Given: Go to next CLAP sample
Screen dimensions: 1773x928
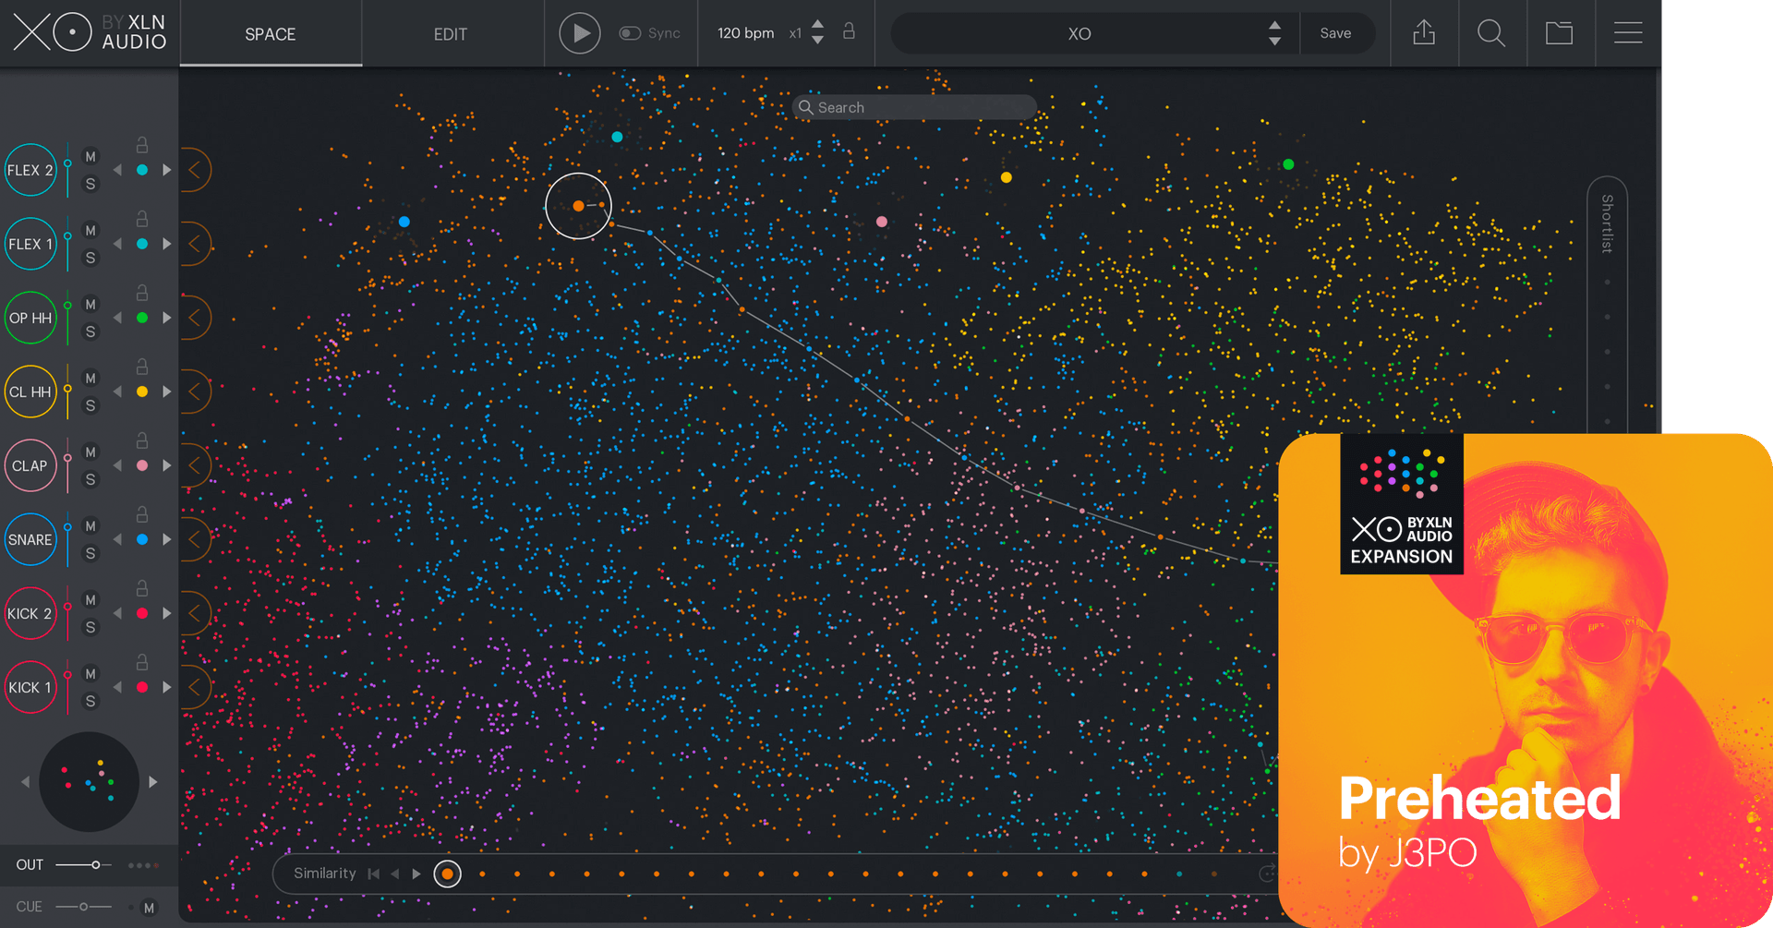Looking at the screenshot, I should point(167,465).
